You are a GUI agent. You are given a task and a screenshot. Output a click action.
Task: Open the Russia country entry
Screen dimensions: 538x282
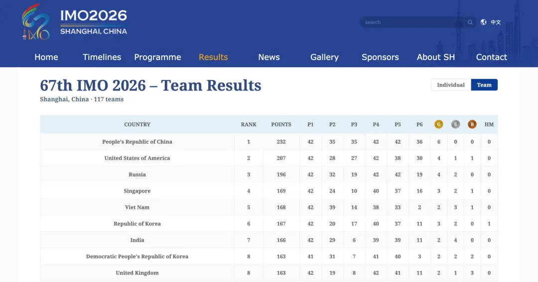pyautogui.click(x=137, y=175)
